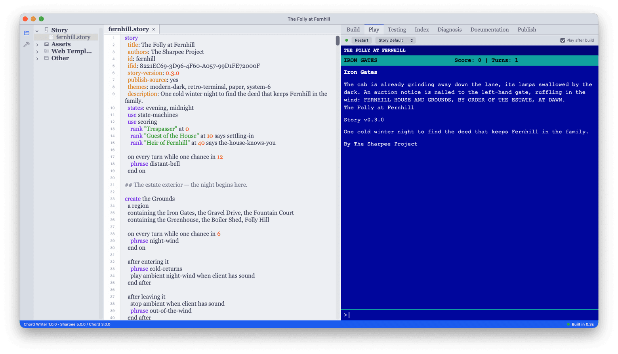
Task: Toggle the Play after build checkbox
Action: 563,40
